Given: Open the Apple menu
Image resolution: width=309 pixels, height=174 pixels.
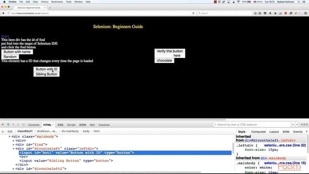Looking at the screenshot, I should (x=4, y=2).
